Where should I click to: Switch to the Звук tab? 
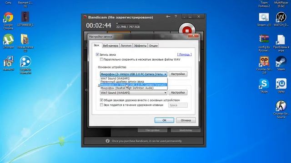[x=96, y=45]
